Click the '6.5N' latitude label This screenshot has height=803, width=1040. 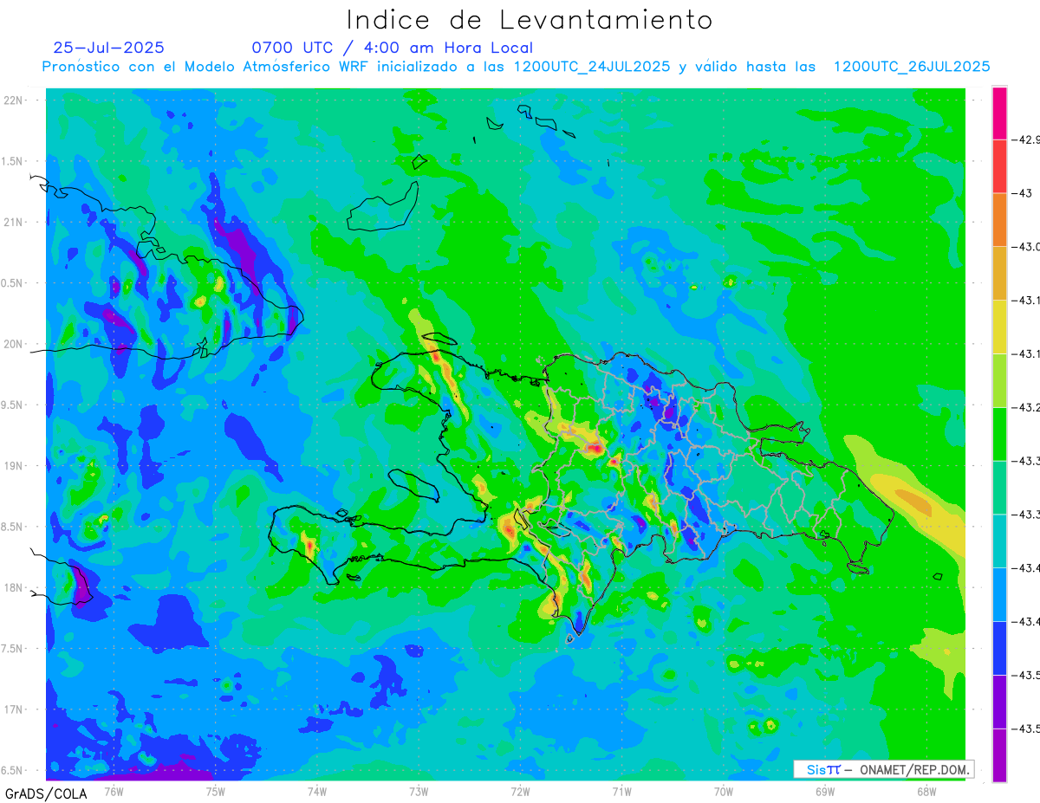pos(11,771)
